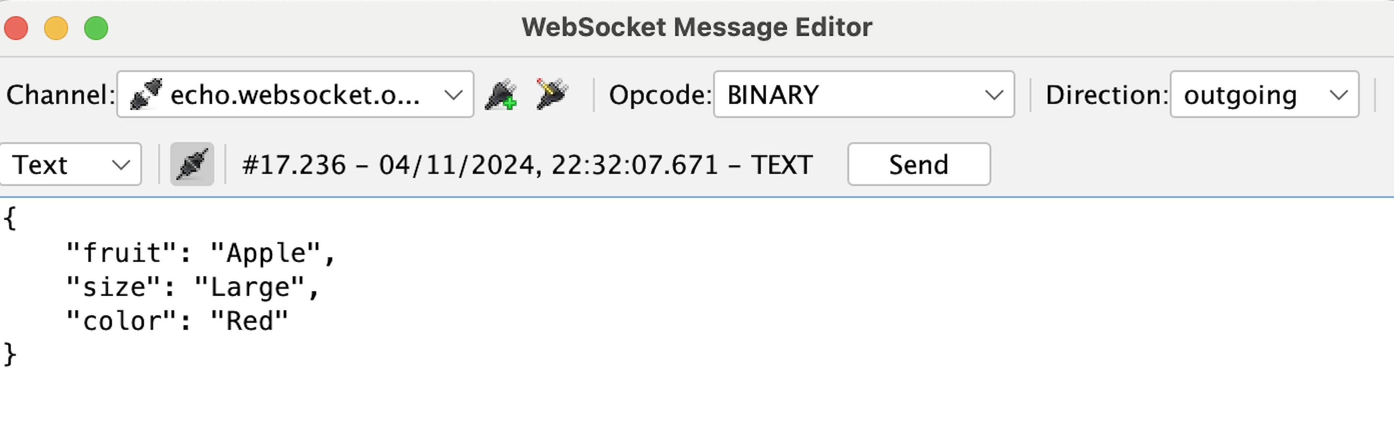Click the "fruit": "Apple" line in the editor
This screenshot has height=428, width=1394.
click(x=200, y=253)
